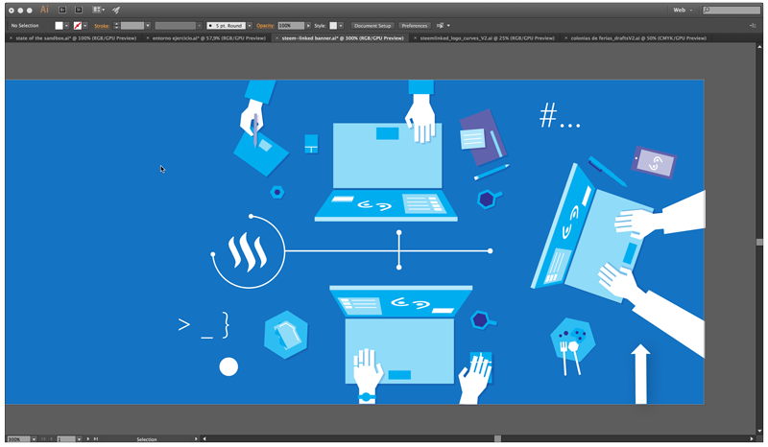Switch to 'state of the sandbox.ai' tab
768x447 pixels.
[76, 37]
